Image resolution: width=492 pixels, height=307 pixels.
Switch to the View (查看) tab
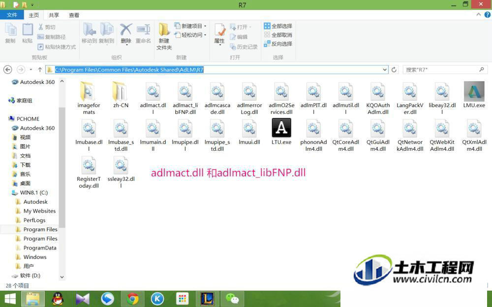(74, 15)
